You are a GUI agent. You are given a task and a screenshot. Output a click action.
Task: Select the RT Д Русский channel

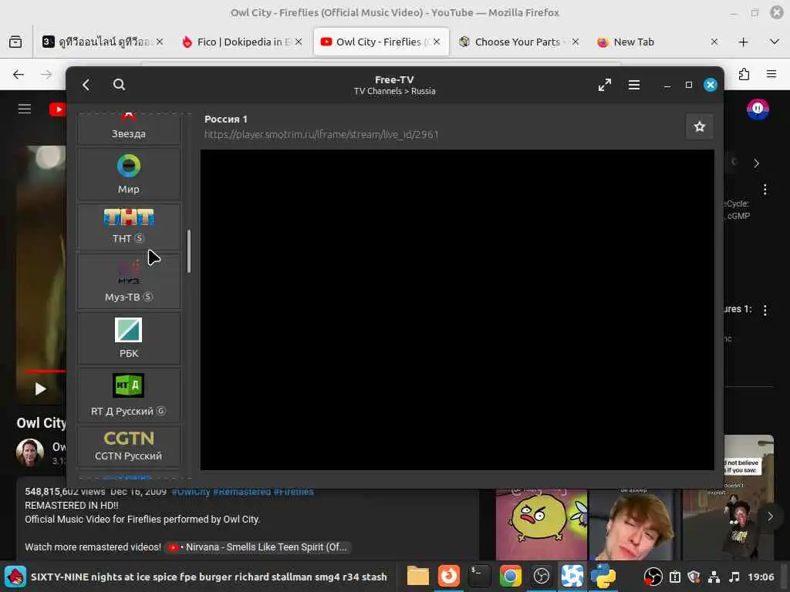pos(129,395)
